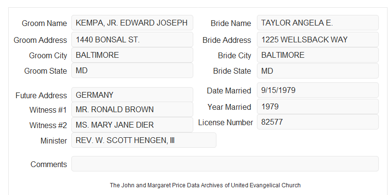The width and height of the screenshot is (388, 195).
Task: Focus the Year Married input showing 1979
Action: coord(318,106)
